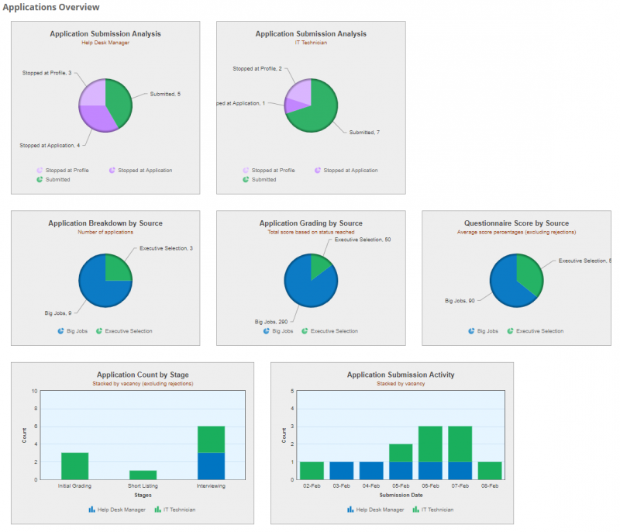Click the Initial Grading bar in the stage chart
The image size is (620, 532).
point(74,465)
